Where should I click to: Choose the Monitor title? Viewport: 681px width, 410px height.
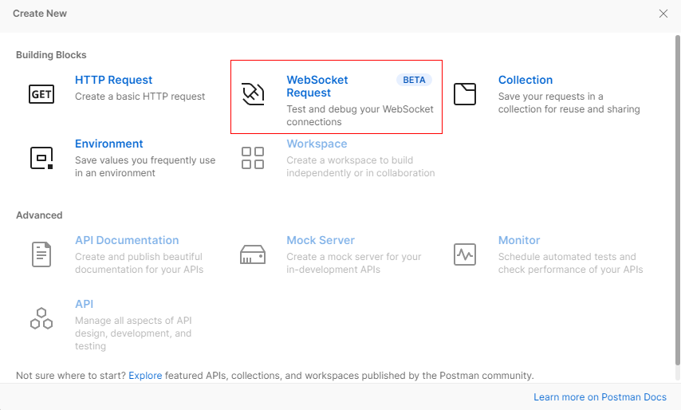(519, 240)
